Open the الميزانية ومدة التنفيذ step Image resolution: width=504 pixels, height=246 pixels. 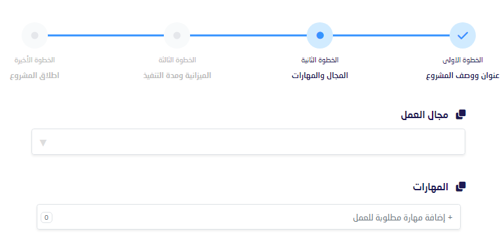pyautogui.click(x=177, y=76)
